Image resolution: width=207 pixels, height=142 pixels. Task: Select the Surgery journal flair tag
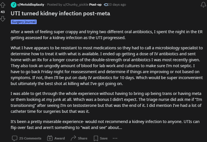(24, 22)
